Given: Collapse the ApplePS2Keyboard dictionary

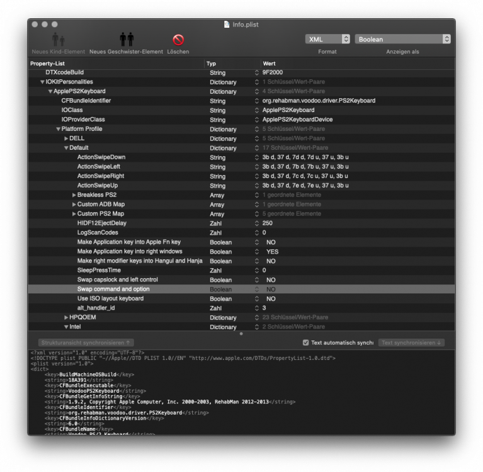Looking at the screenshot, I should pos(50,91).
